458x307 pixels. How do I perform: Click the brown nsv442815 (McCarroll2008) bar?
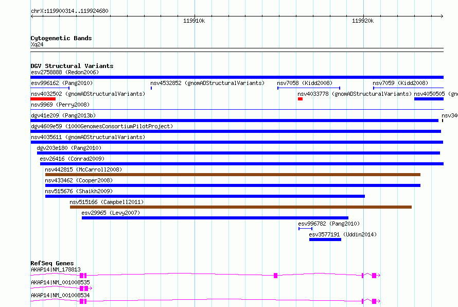[233, 175]
